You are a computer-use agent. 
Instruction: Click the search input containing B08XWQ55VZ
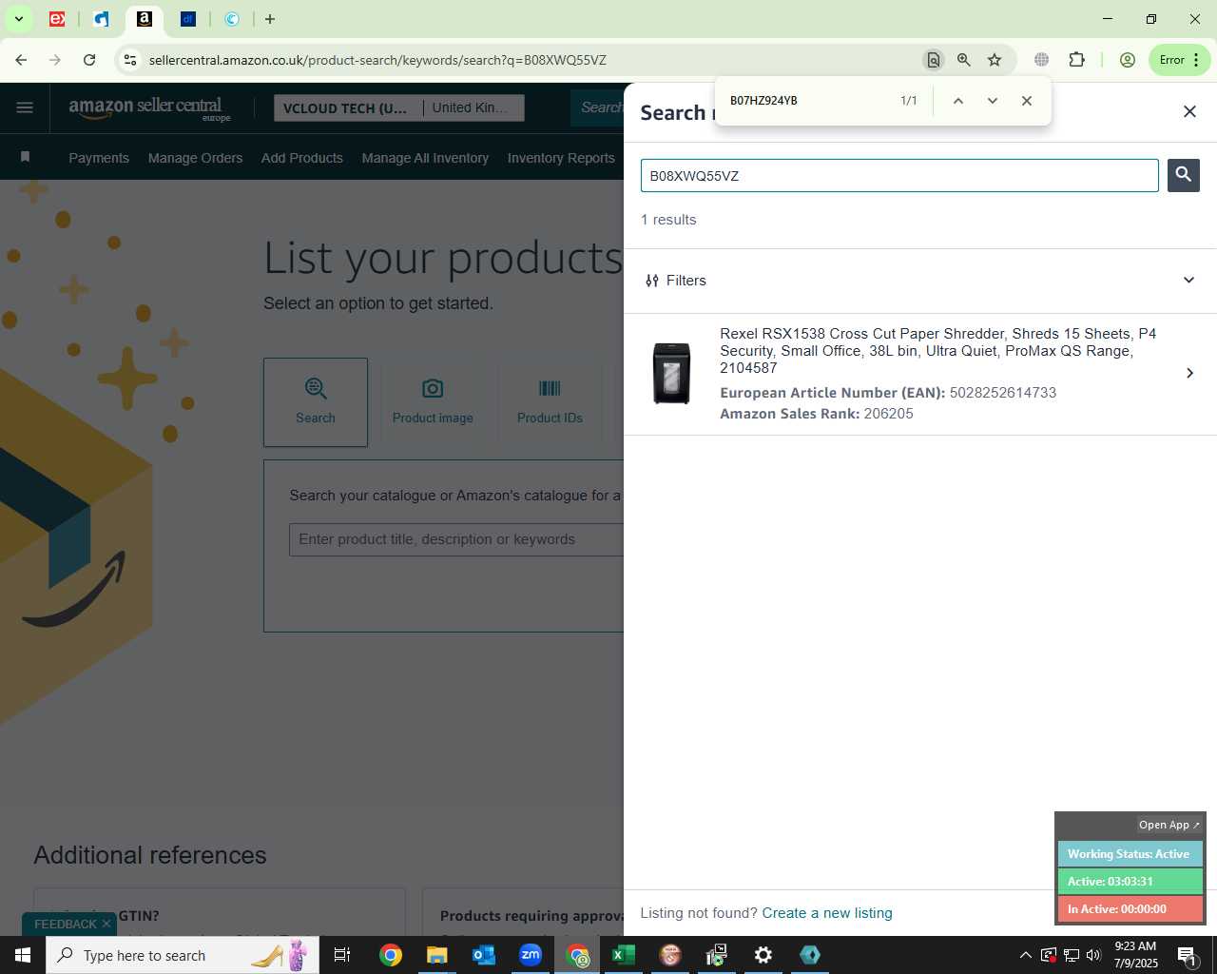(899, 176)
